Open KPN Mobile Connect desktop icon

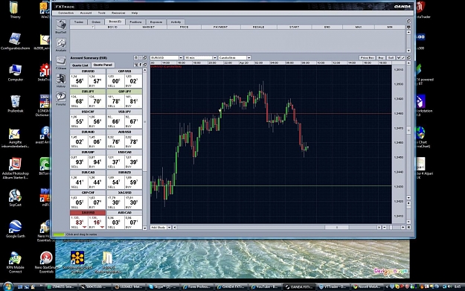coord(15,262)
